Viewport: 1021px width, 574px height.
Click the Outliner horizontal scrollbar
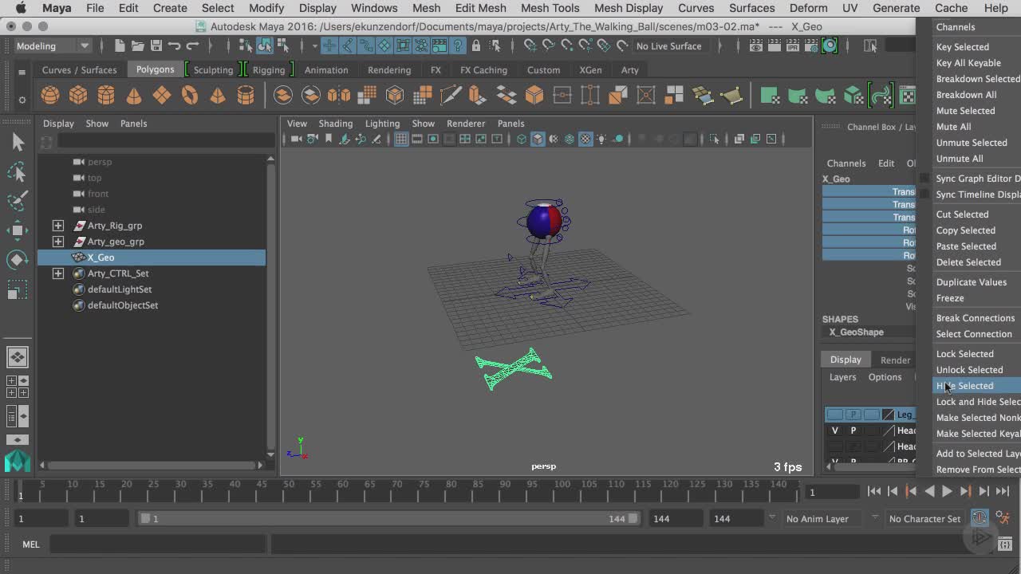(152, 464)
